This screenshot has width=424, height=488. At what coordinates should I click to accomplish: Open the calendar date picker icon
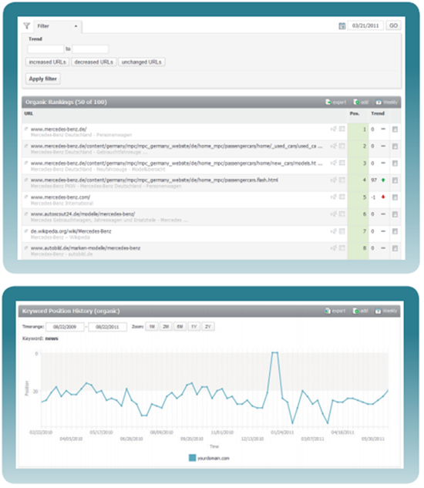342,26
